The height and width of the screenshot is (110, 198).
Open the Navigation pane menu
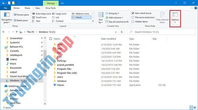coord(7,18)
